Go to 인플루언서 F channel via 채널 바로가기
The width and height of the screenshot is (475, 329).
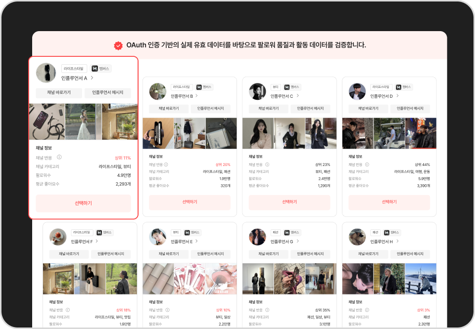click(x=69, y=254)
